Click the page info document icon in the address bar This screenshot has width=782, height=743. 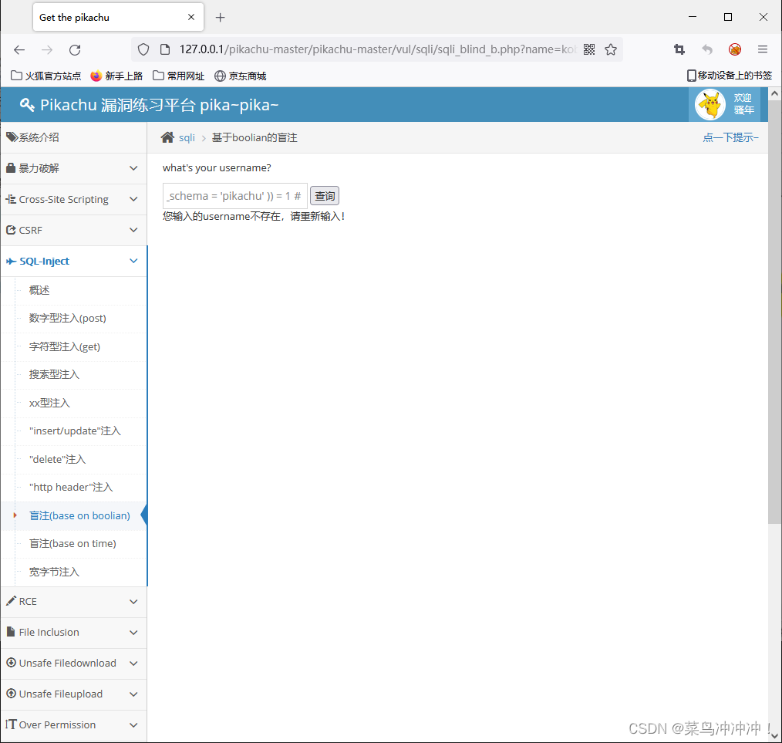click(x=165, y=49)
